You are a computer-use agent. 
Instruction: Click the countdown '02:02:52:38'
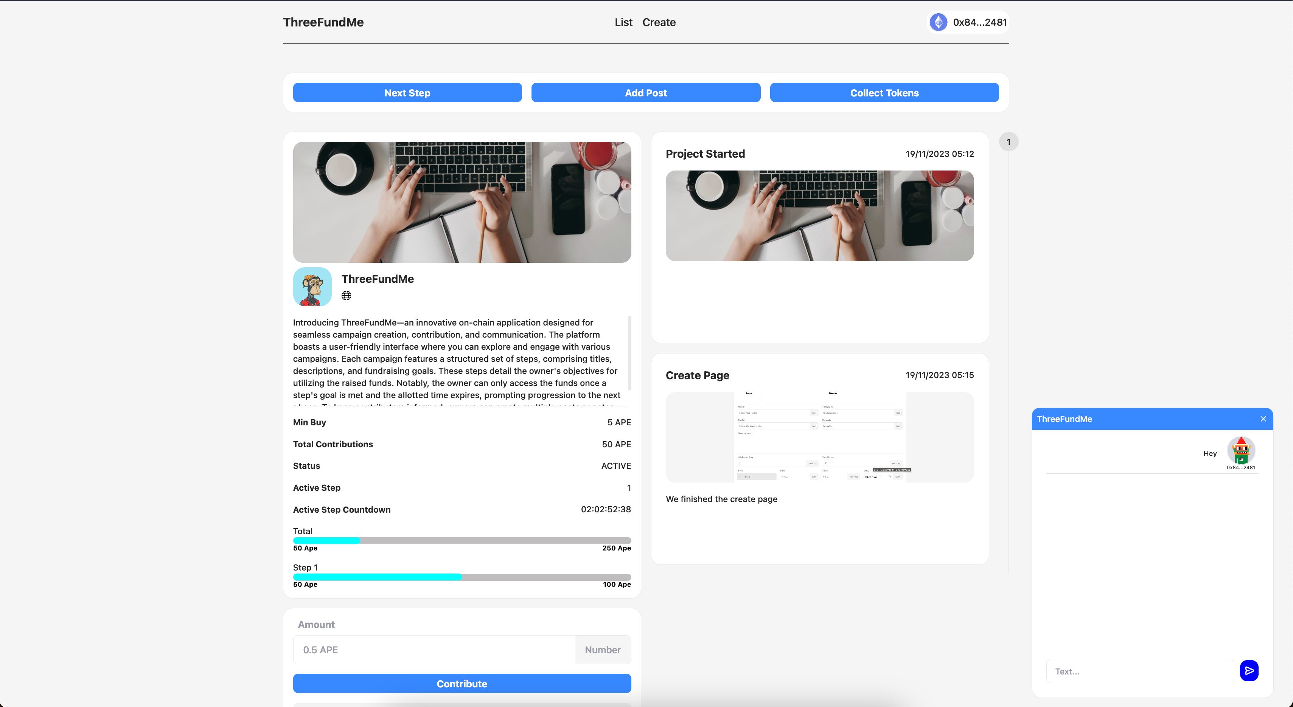[x=606, y=510]
